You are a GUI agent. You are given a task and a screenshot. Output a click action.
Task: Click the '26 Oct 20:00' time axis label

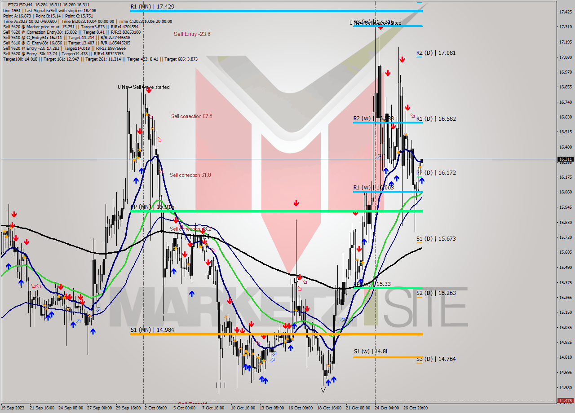click(416, 408)
